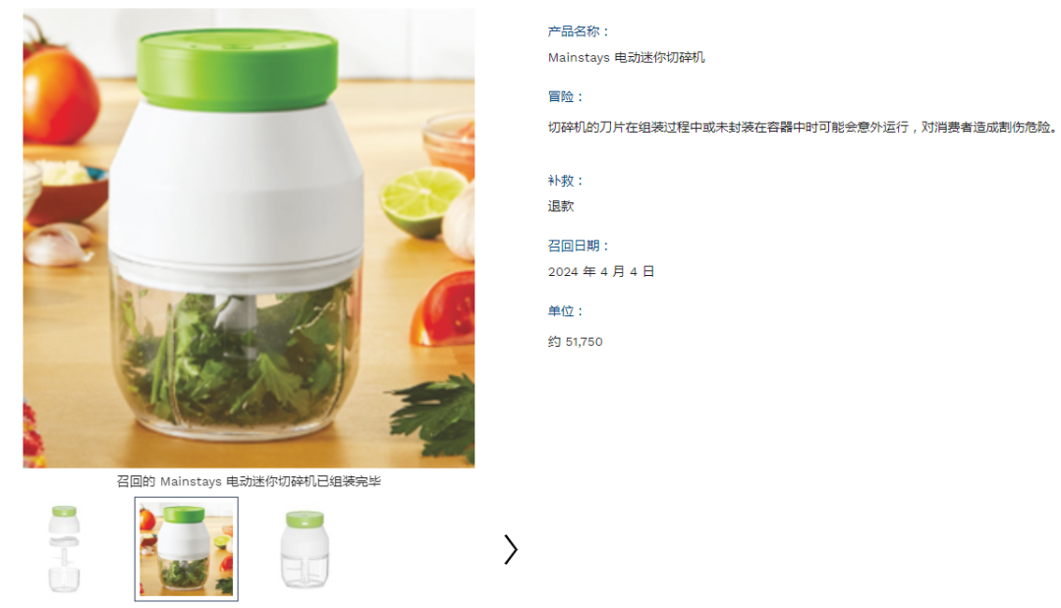Click the 冒险 heading
This screenshot has width=1061, height=608.
point(565,96)
